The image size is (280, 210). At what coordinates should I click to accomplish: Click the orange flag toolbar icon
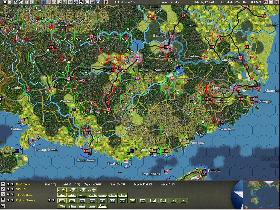click(x=49, y=2)
